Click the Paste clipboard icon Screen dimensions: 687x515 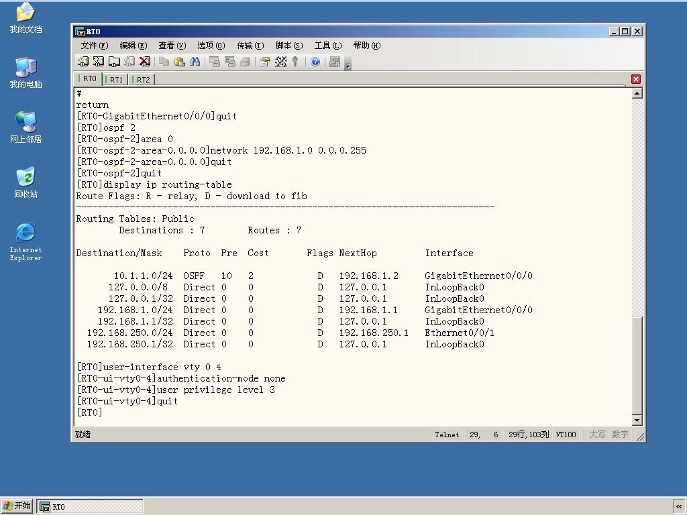[x=180, y=62]
